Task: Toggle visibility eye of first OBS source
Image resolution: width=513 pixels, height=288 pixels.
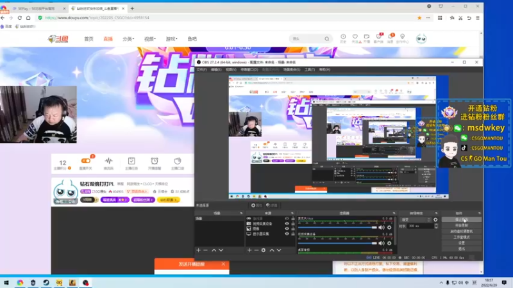Action: pyautogui.click(x=287, y=218)
